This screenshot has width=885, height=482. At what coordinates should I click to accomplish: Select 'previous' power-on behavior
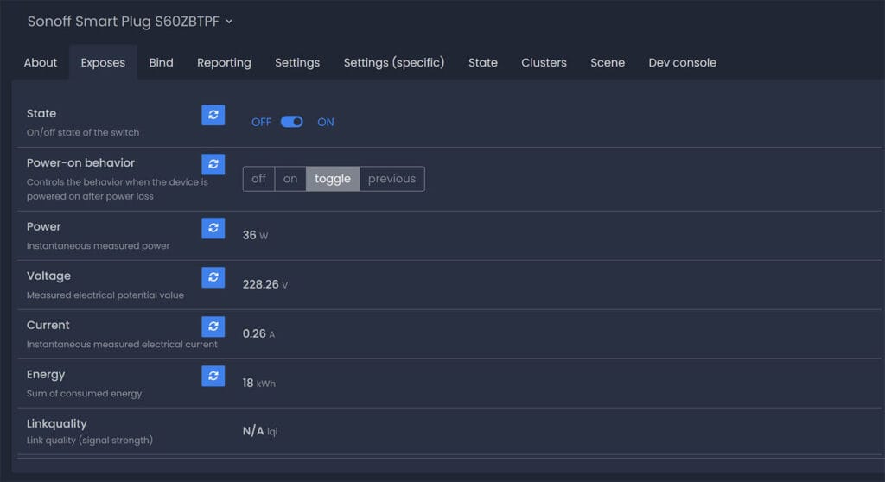pos(392,179)
